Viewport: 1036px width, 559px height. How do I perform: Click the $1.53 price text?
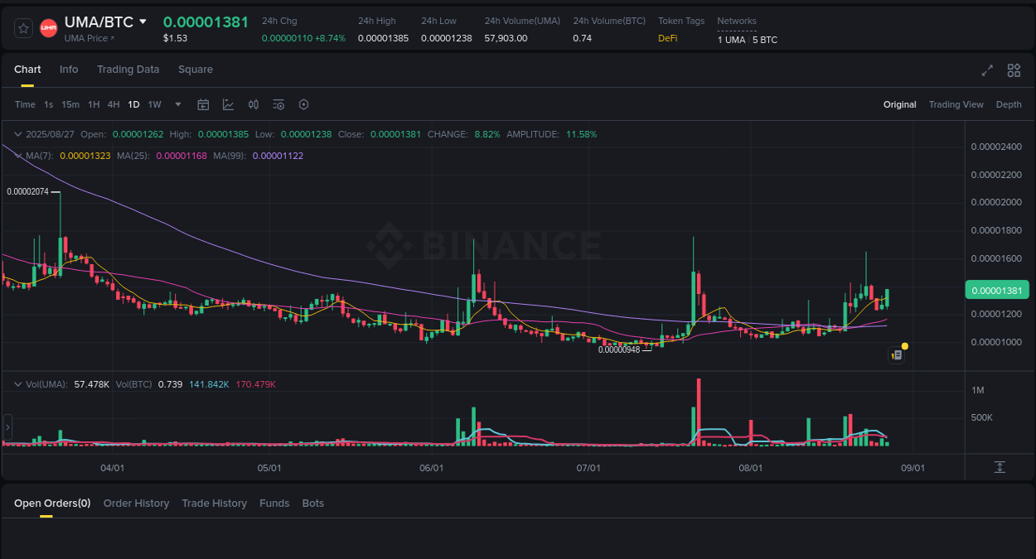(x=175, y=38)
